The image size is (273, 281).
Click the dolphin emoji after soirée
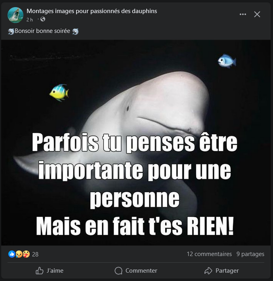tap(75, 31)
